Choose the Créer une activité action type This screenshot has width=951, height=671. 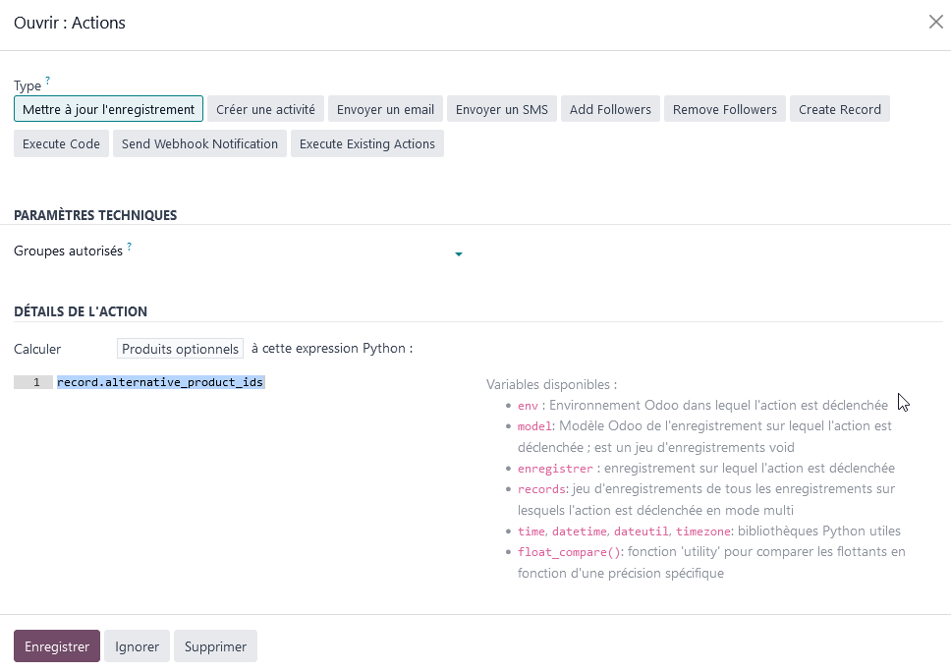point(265,109)
